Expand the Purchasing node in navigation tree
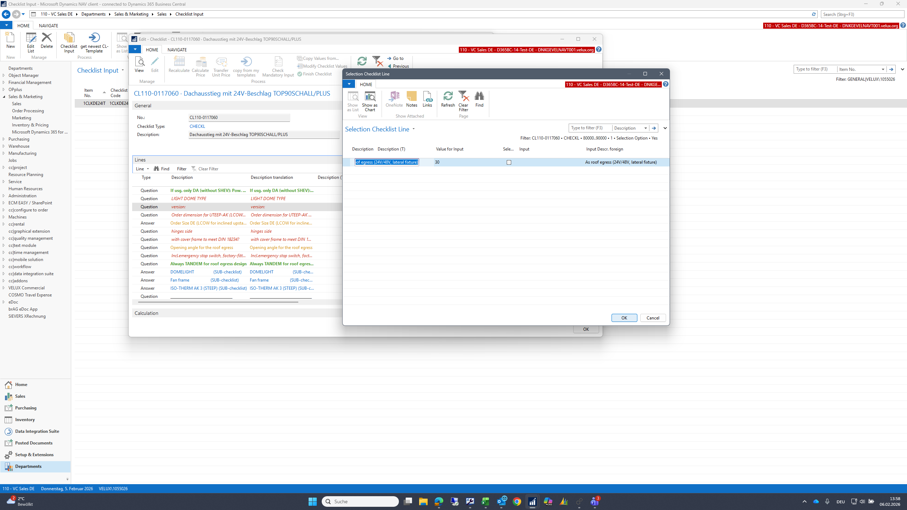Viewport: 907px width, 510px height. (x=4, y=139)
